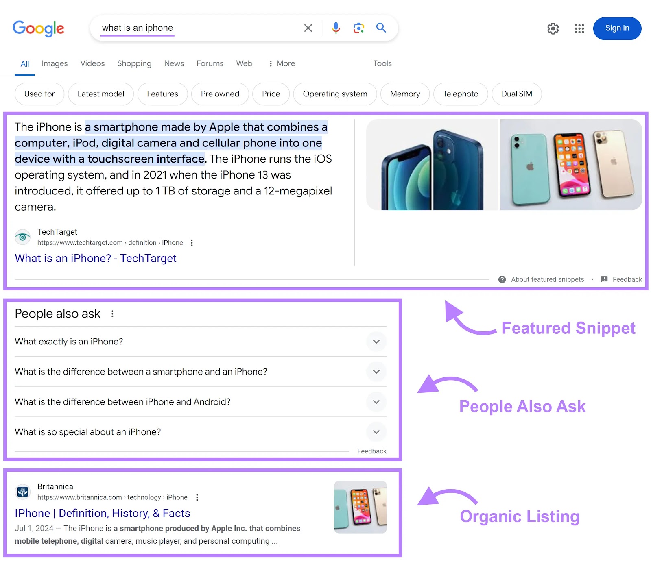
Task: Toggle the 'Pre owned' filter chip
Action: [220, 94]
